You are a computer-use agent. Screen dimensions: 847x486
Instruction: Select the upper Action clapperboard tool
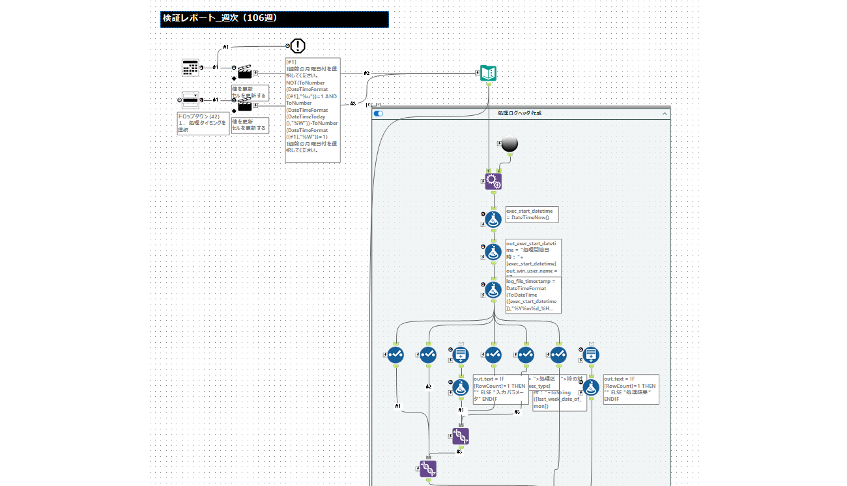pyautogui.click(x=245, y=72)
